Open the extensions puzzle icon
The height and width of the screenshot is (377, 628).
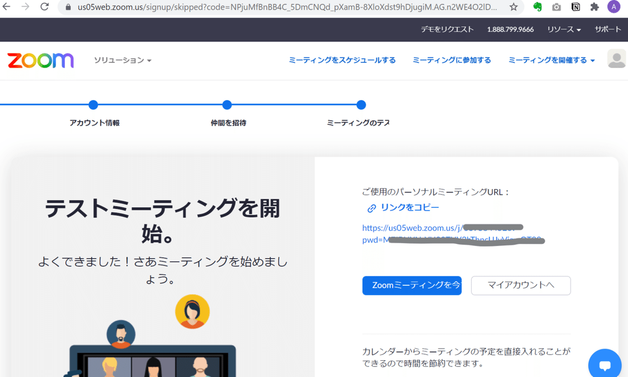594,7
